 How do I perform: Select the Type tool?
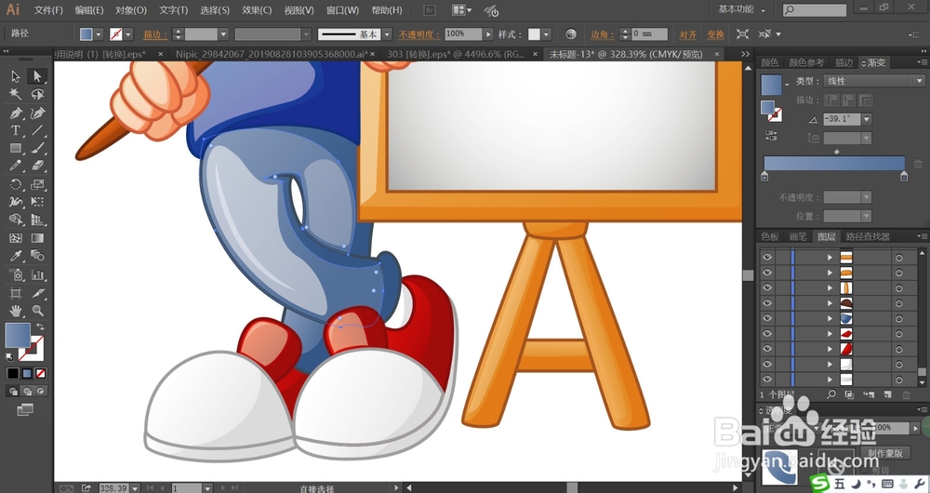(16, 130)
